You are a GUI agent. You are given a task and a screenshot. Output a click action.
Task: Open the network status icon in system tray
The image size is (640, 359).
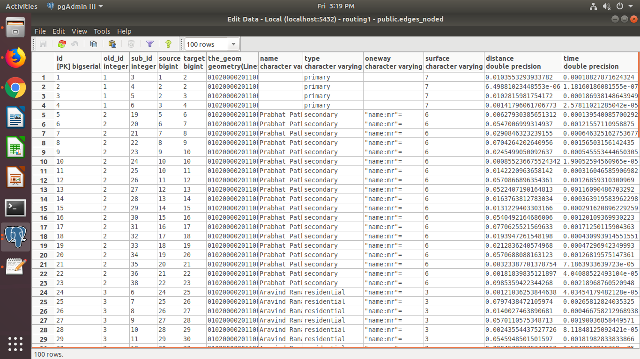(x=593, y=6)
